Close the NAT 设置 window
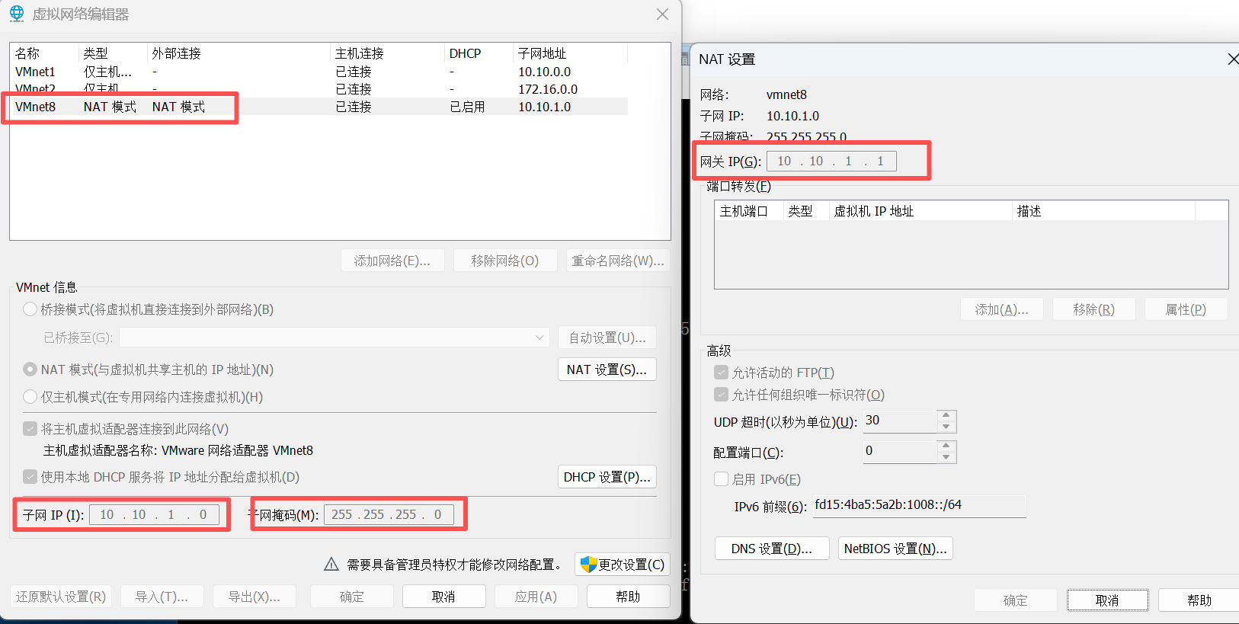 pos(1233,59)
